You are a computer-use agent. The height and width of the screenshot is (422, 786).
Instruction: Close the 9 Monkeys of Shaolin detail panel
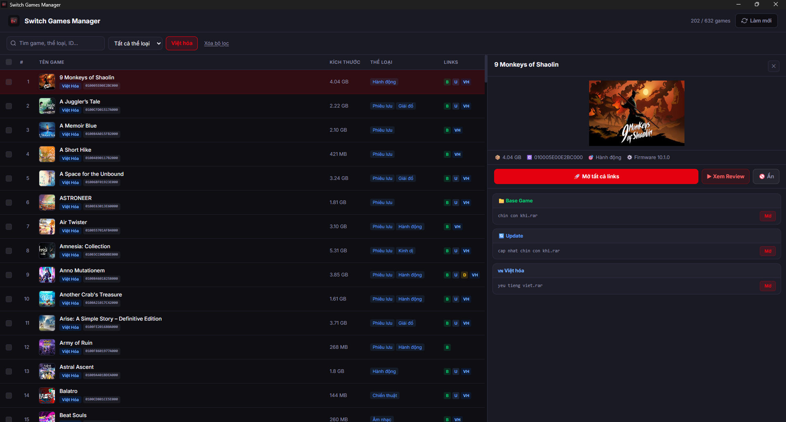point(773,66)
